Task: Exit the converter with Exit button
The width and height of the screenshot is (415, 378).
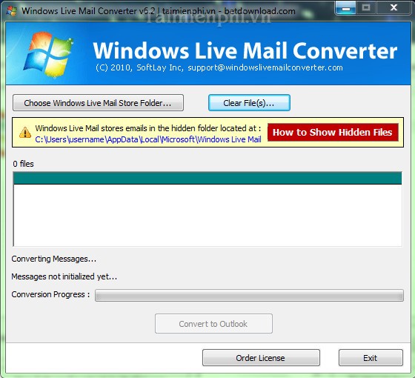Action: (x=371, y=358)
